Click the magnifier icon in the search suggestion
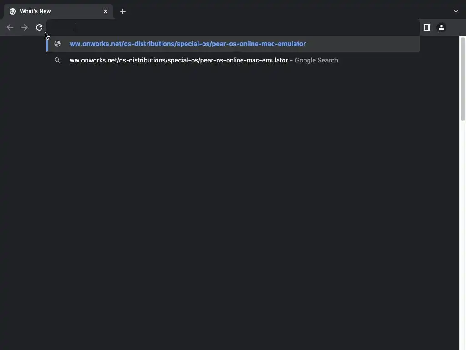Screen dimensions: 466x350 click(57, 60)
